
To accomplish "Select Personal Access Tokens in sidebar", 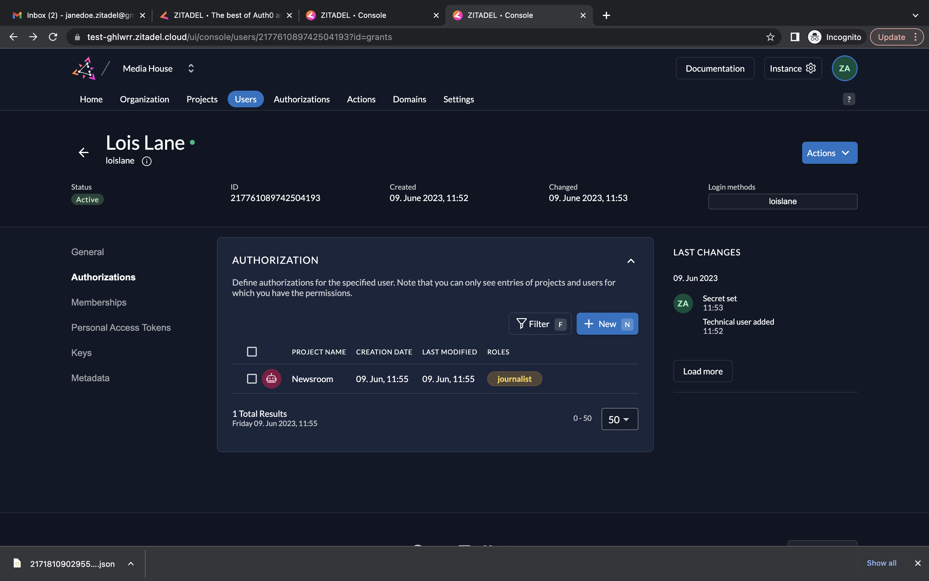I will pos(121,327).
